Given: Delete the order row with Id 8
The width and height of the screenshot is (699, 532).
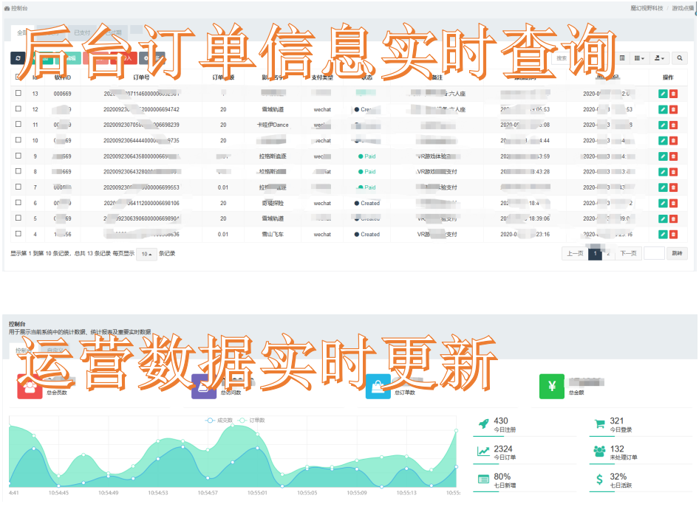Looking at the screenshot, I should 673,172.
